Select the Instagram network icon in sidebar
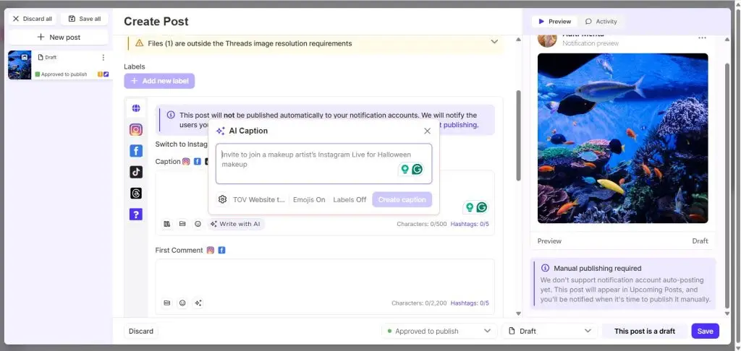 click(136, 130)
